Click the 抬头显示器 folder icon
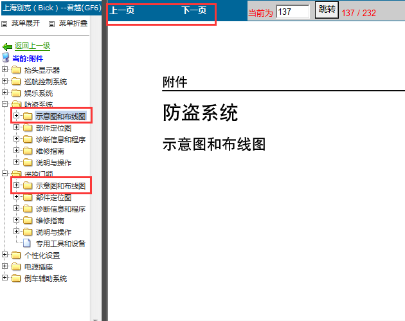405x321 pixels. tap(16, 69)
